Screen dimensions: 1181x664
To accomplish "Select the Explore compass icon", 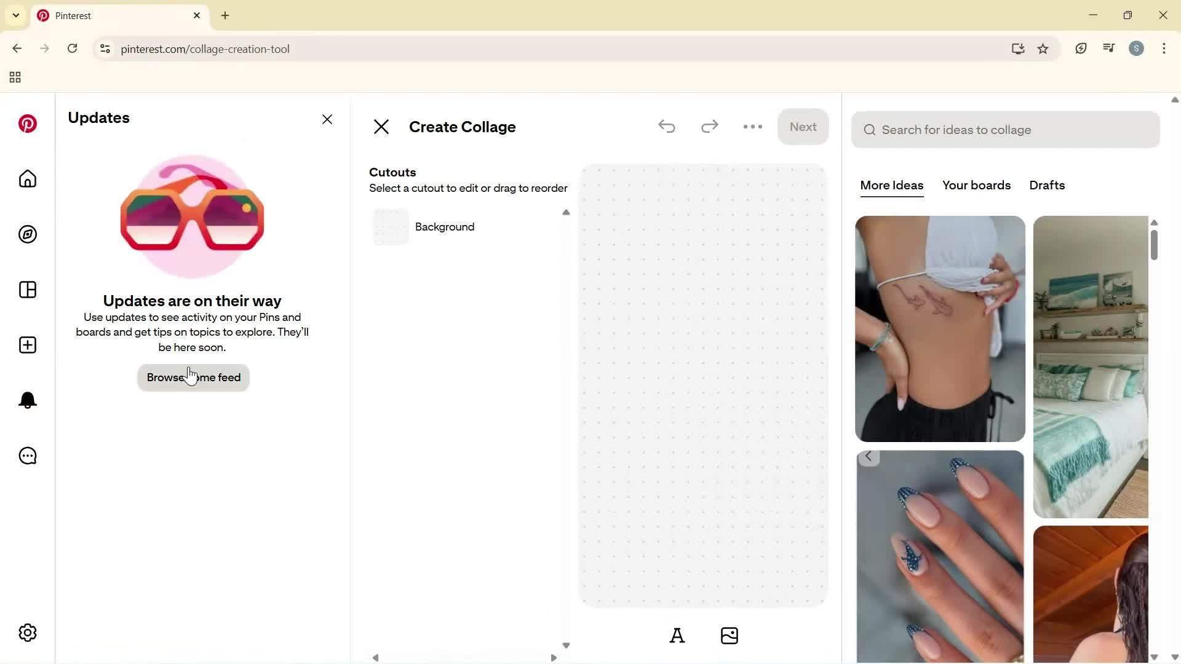I will [x=27, y=234].
